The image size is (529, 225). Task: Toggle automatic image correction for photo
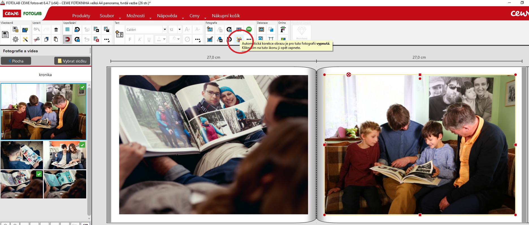click(239, 40)
